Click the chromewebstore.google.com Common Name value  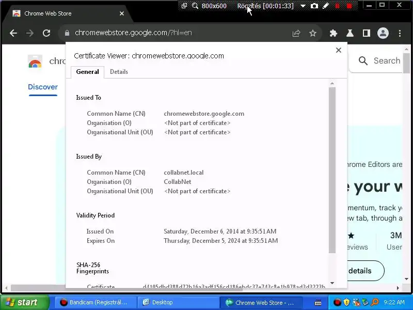point(204,114)
